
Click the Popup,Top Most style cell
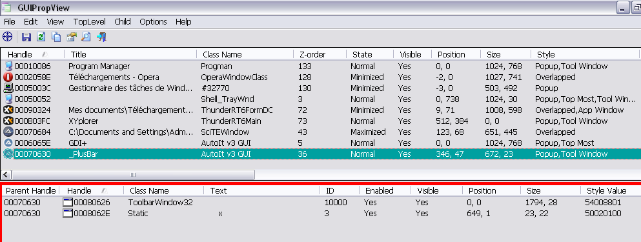(x=565, y=143)
